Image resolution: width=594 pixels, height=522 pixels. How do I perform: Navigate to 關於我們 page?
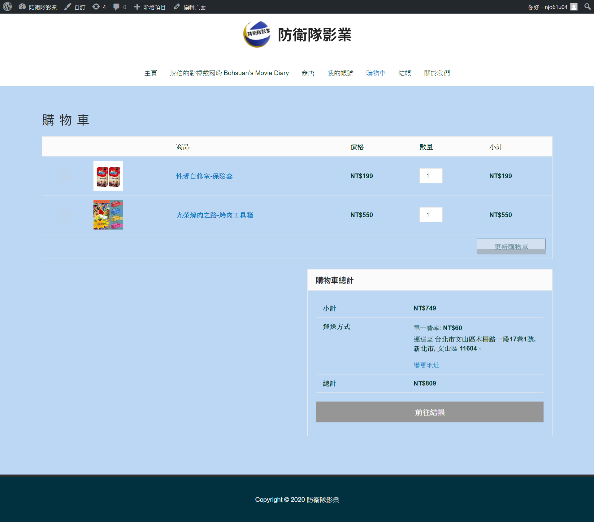pos(437,73)
